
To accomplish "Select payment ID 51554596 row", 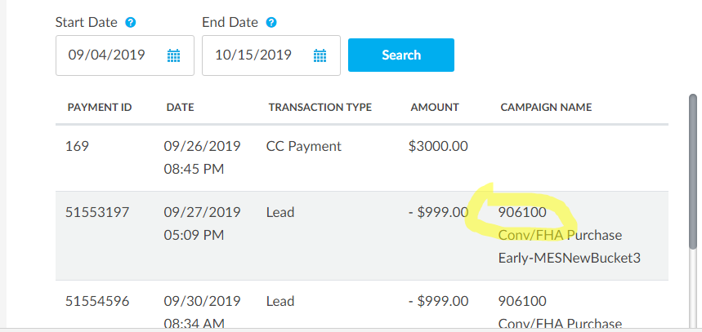I will click(x=362, y=305).
